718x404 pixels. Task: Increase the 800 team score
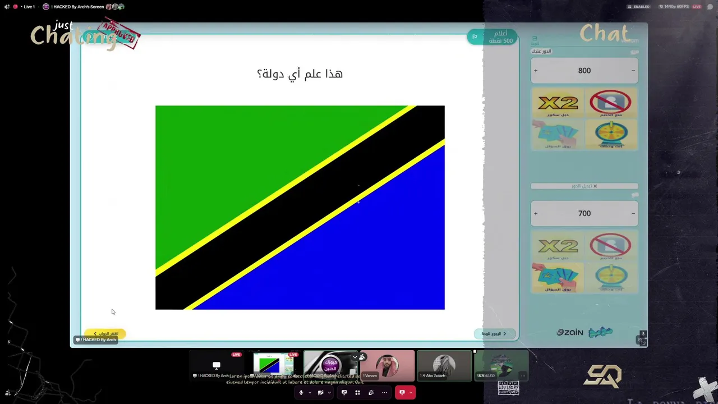click(536, 71)
